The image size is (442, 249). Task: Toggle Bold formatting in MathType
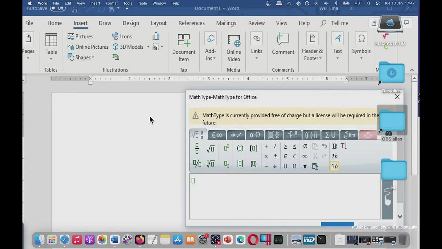point(334,146)
